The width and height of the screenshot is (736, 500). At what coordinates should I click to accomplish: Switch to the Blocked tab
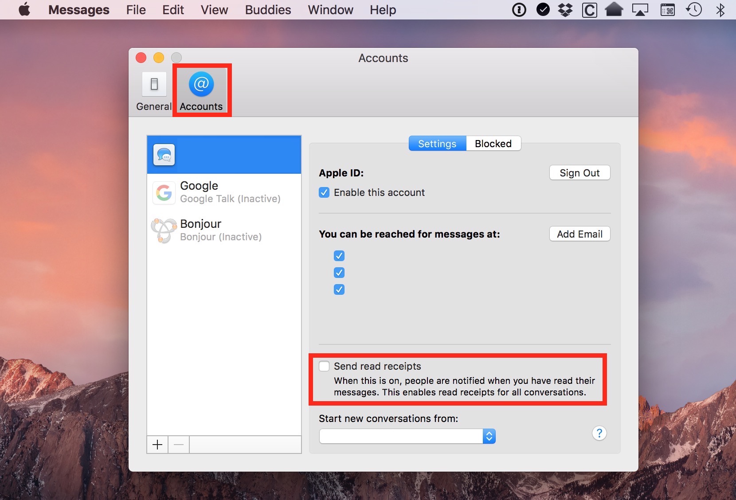pos(493,144)
